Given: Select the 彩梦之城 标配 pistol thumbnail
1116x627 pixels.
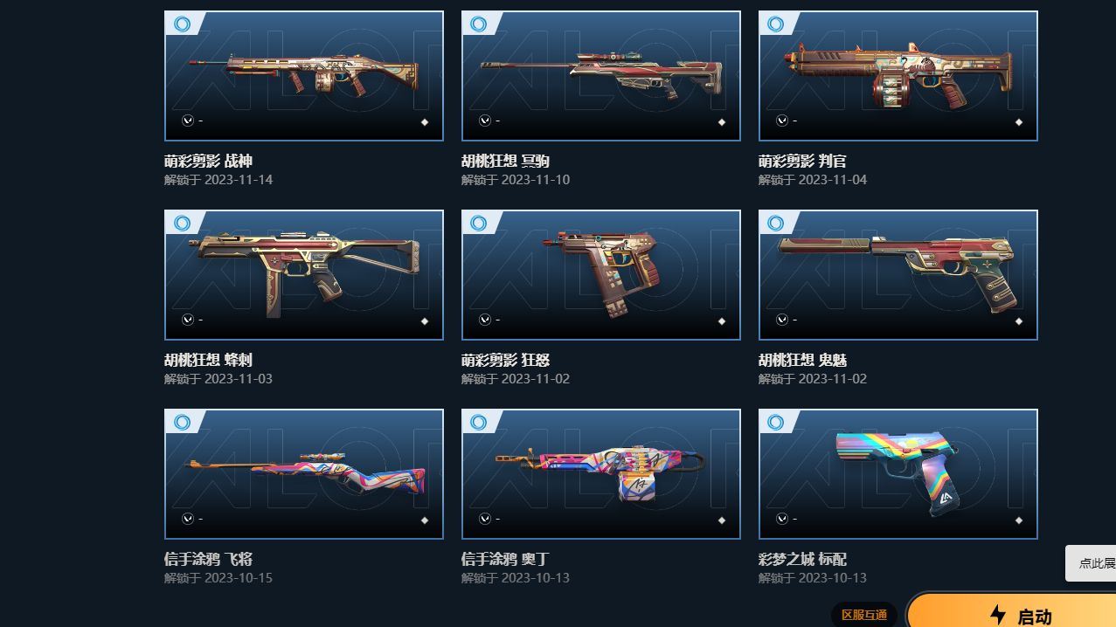Looking at the screenshot, I should click(898, 474).
